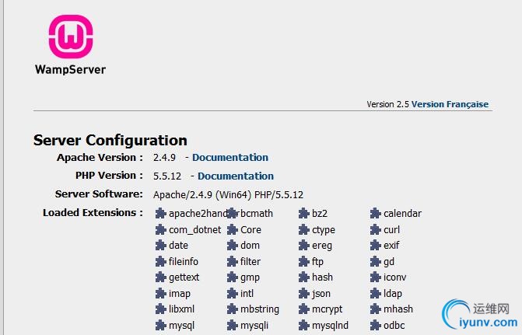This screenshot has height=335, width=522.
Task: Click the 'Server Software:' label
Action: 99,194
